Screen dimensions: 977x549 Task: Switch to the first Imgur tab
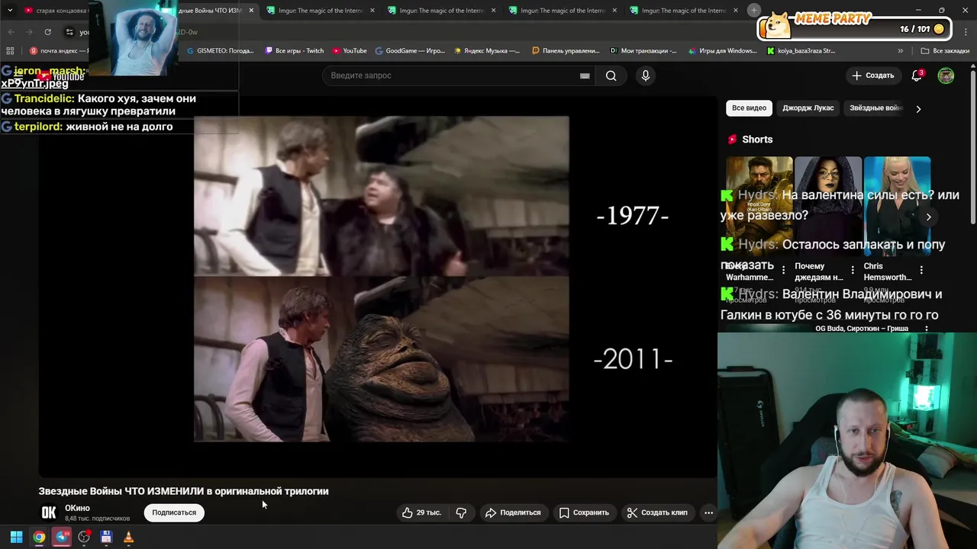320,11
